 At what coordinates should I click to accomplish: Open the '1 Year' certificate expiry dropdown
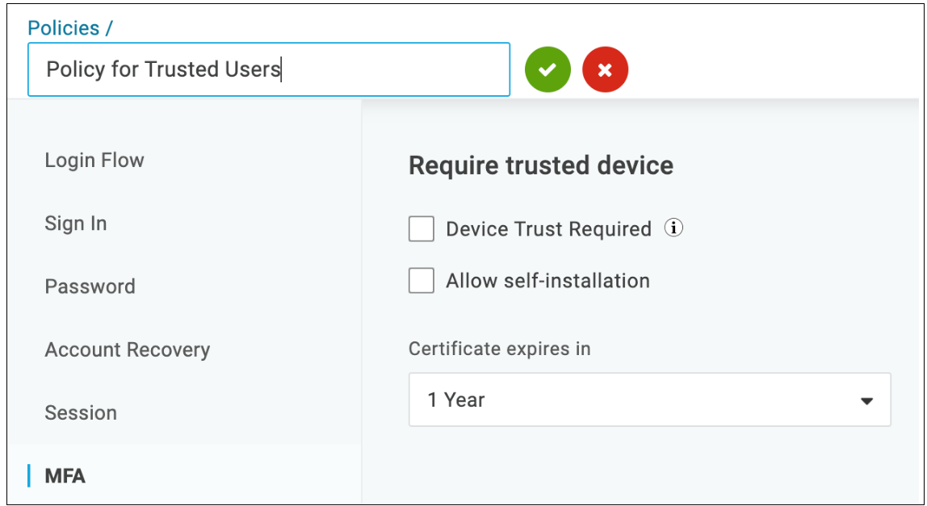(650, 399)
